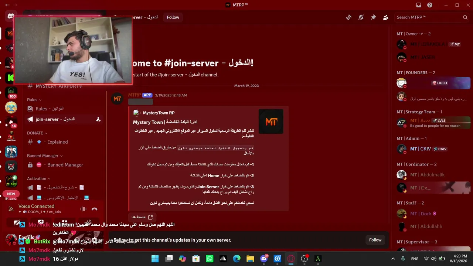Screen dimensions: 473x266
Task: Open the ENG language switcher
Action: (x=415, y=259)
